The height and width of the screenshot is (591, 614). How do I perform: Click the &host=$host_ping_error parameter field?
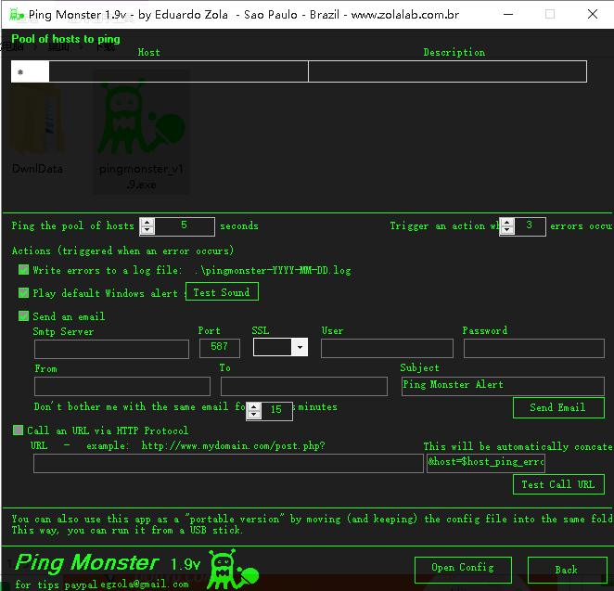tap(486, 463)
